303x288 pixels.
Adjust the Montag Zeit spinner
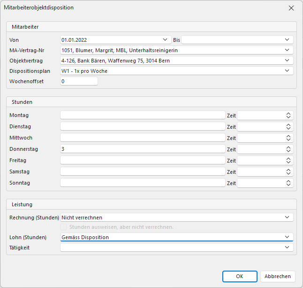coord(288,115)
